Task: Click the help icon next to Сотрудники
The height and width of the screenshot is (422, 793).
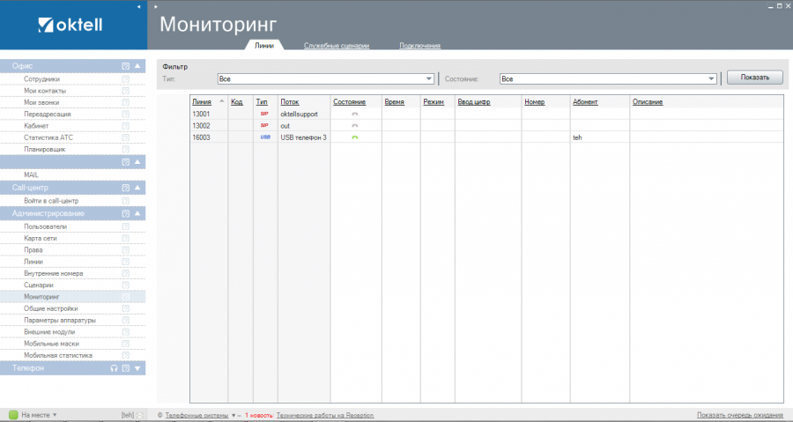Action: point(126,79)
